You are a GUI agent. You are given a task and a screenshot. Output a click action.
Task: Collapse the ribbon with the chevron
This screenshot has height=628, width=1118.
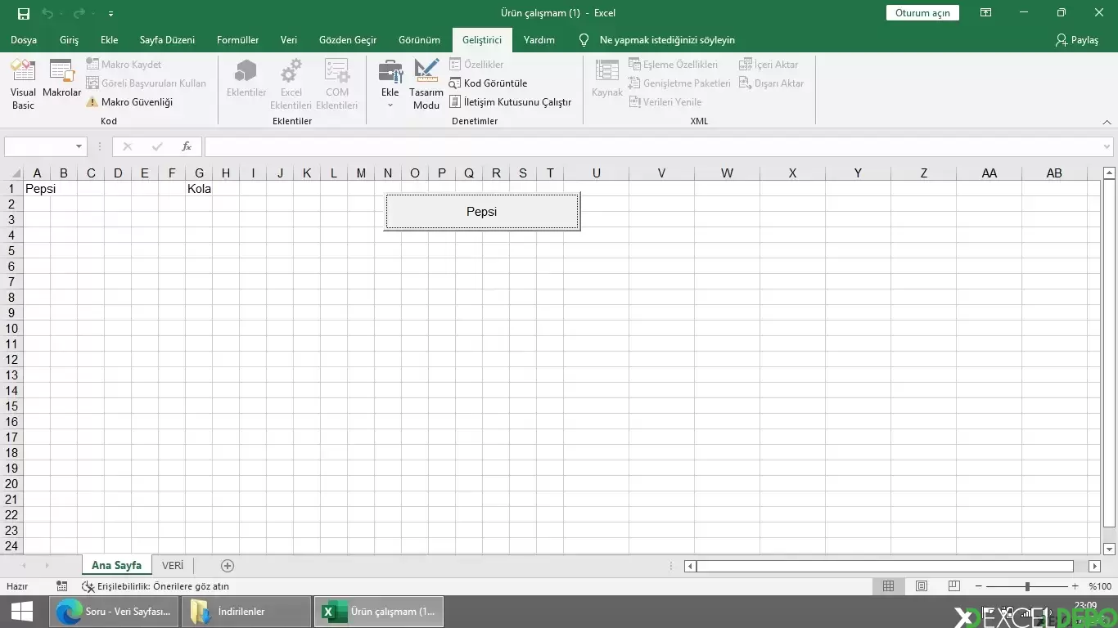(x=1107, y=122)
